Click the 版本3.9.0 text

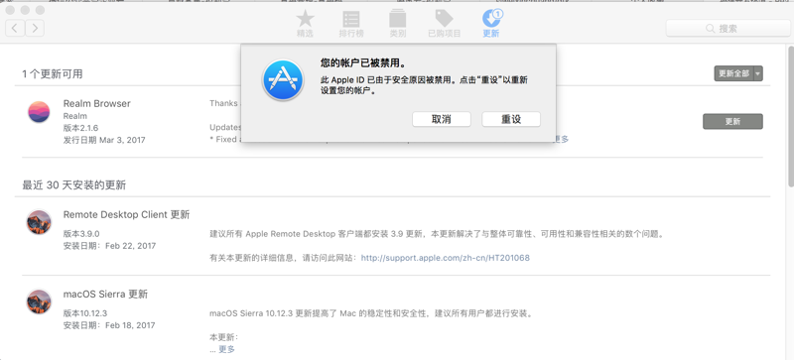81,234
